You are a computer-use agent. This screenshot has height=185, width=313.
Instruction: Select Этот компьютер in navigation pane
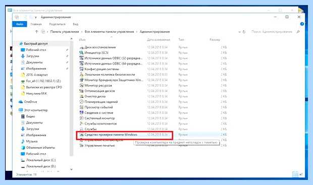click(36, 110)
